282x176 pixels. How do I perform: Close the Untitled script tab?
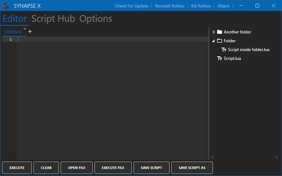coord(25,29)
